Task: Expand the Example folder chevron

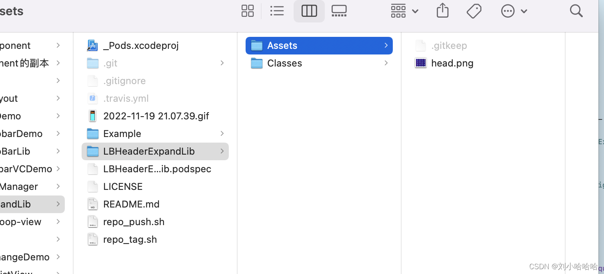Action: click(x=222, y=133)
